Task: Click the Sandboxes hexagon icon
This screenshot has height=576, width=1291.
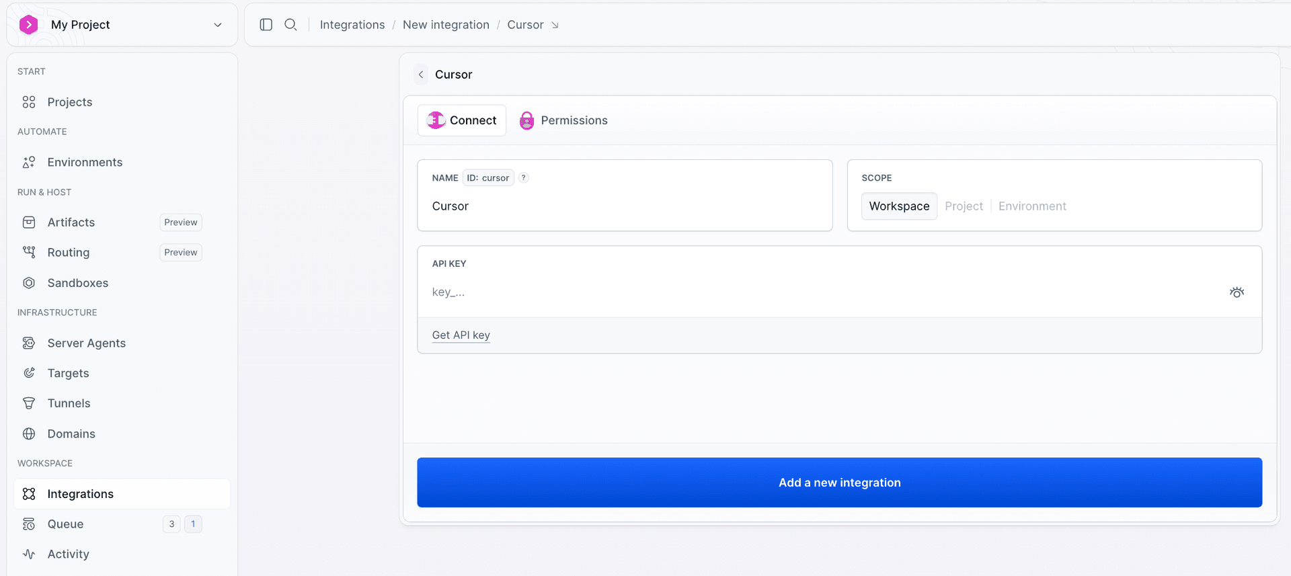Action: pyautogui.click(x=29, y=283)
